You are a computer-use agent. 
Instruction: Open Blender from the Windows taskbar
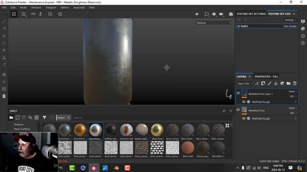click(x=116, y=168)
